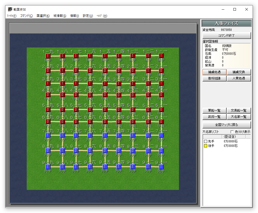Click the 全国マップに戻る button
The width and height of the screenshot is (258, 213).
tap(227, 125)
